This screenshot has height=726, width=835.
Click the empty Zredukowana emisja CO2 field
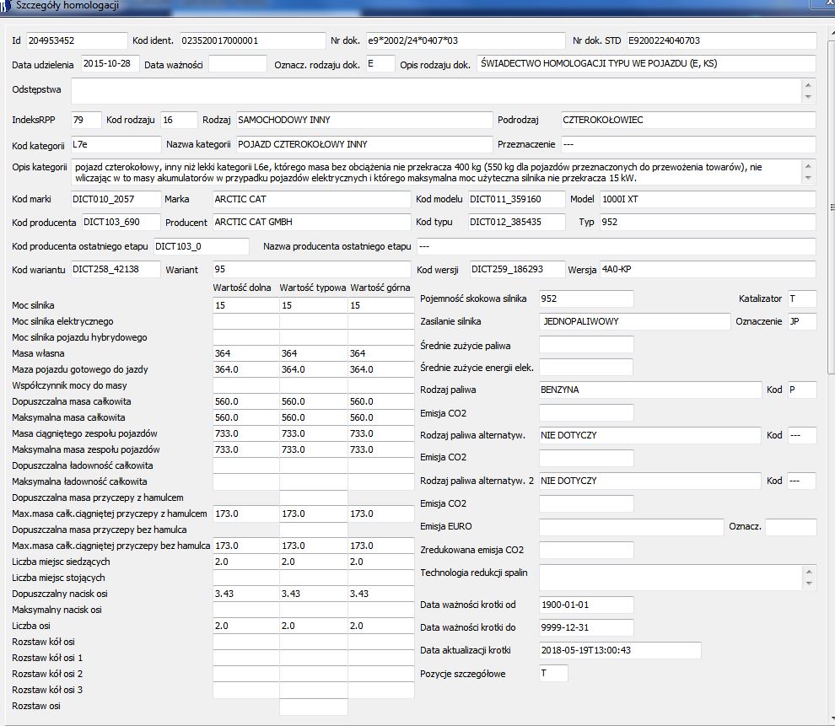click(586, 550)
